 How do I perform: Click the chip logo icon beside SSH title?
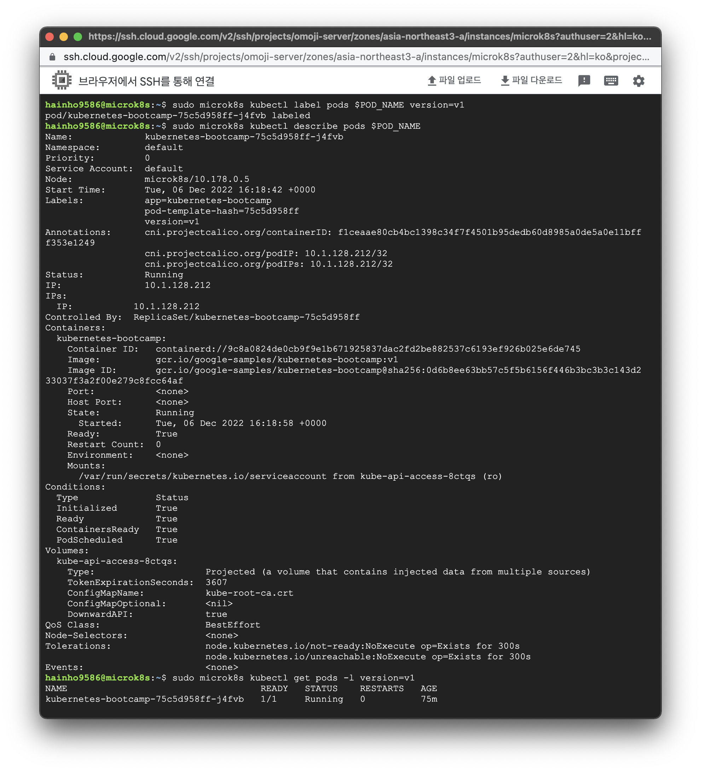pos(62,80)
